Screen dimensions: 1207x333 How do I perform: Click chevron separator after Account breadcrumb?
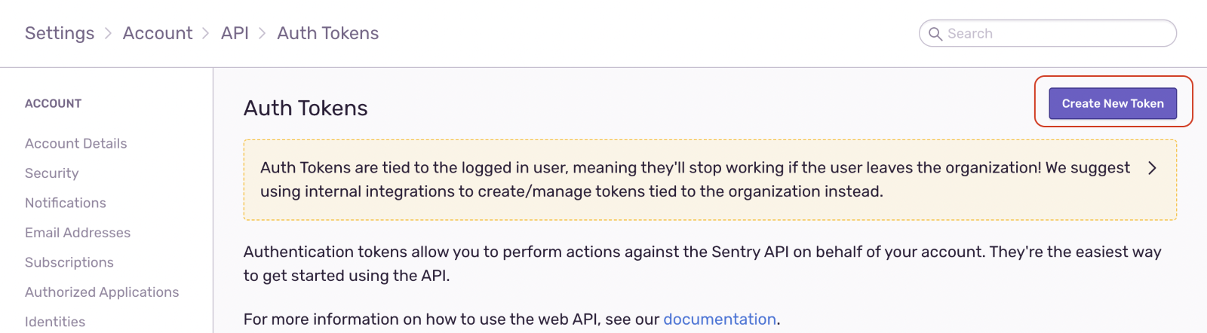[206, 33]
